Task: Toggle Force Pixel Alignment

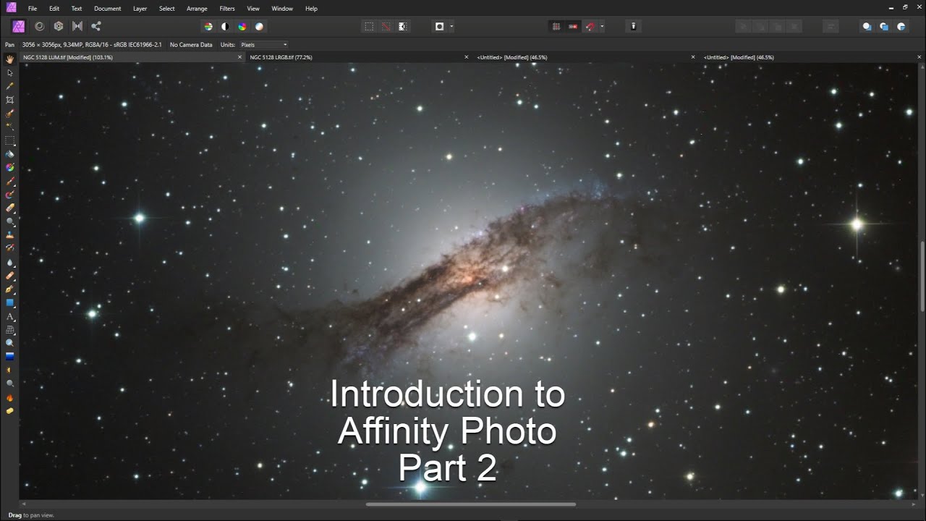Action: click(x=573, y=26)
